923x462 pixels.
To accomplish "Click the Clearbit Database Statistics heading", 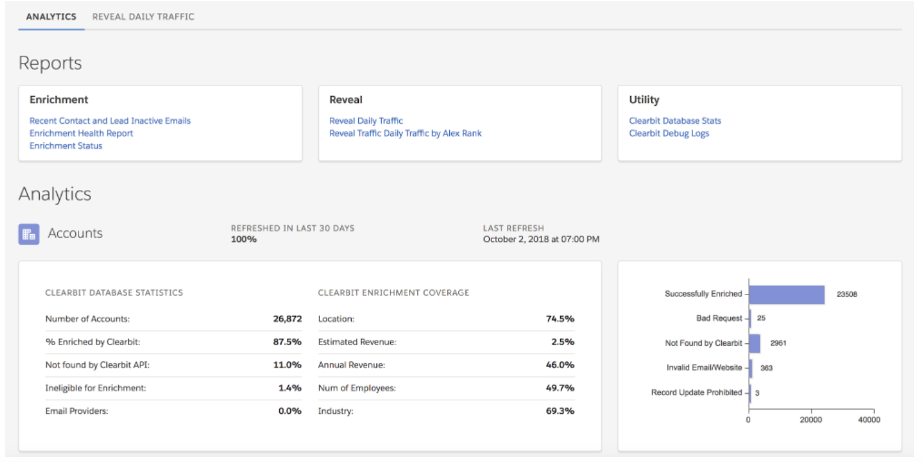I will 114,293.
